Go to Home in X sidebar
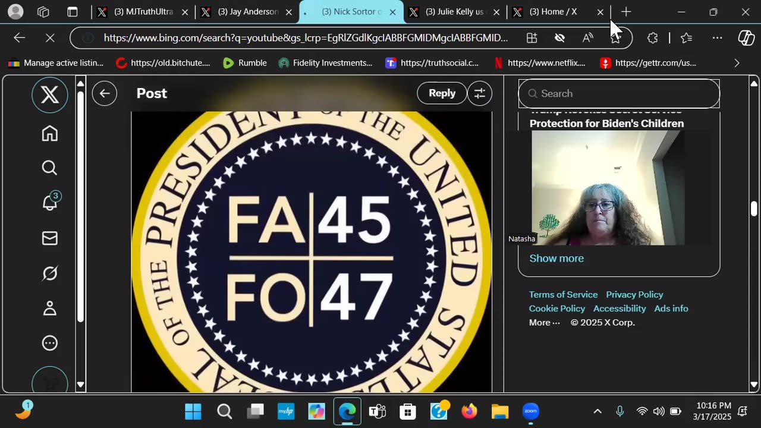Image resolution: width=761 pixels, height=428 pixels. (50, 133)
